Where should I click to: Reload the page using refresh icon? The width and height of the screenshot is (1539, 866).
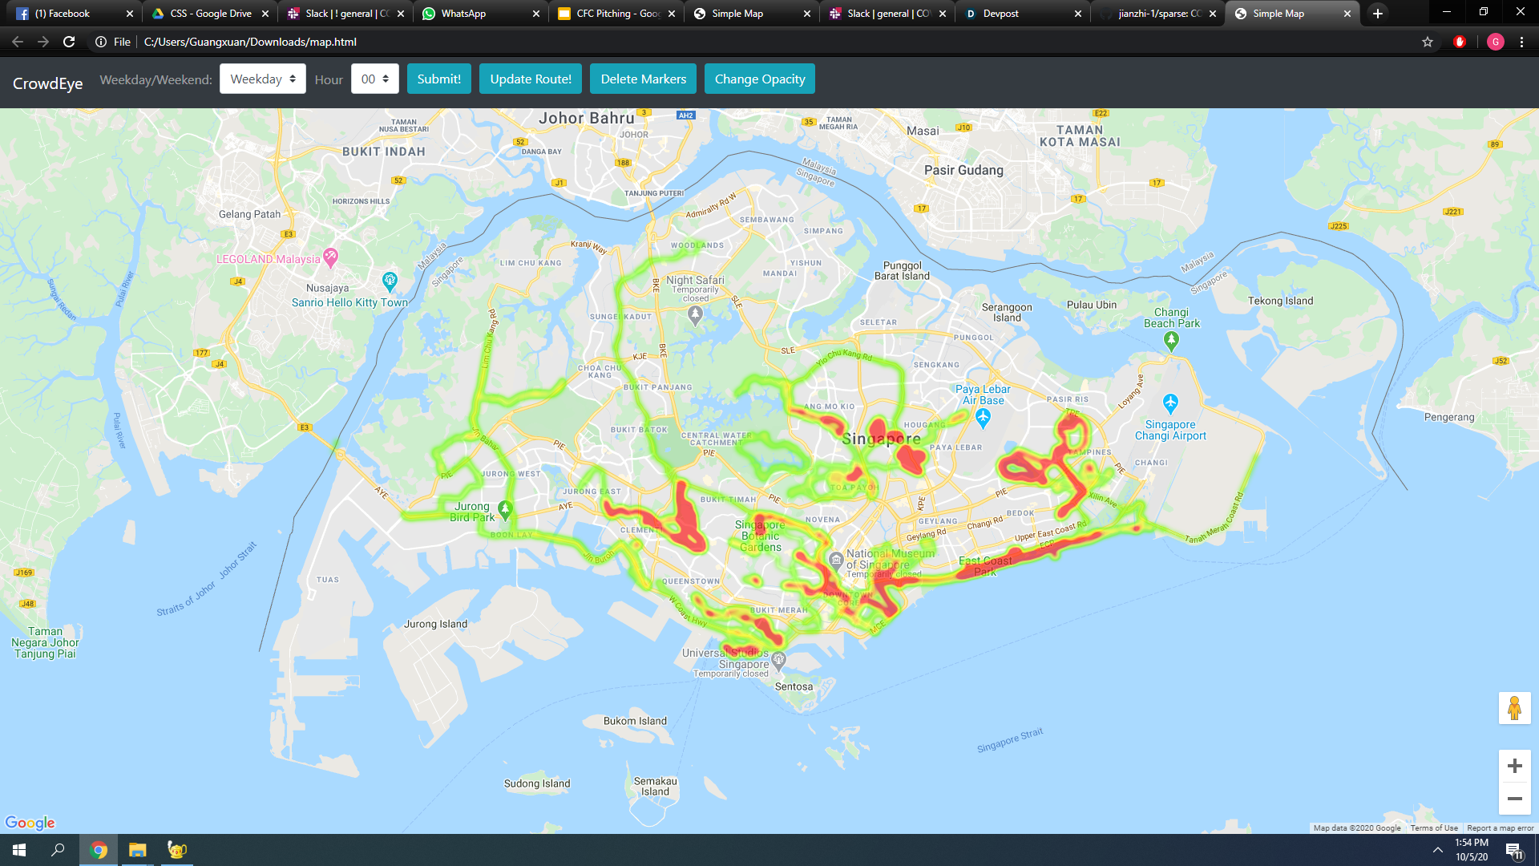coord(69,42)
